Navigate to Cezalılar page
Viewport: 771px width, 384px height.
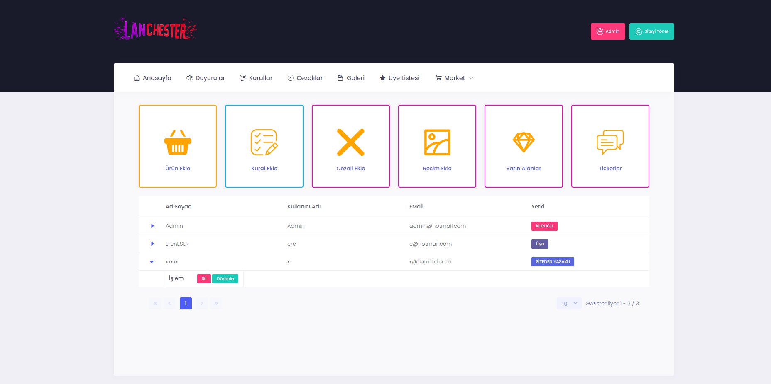[x=305, y=78]
